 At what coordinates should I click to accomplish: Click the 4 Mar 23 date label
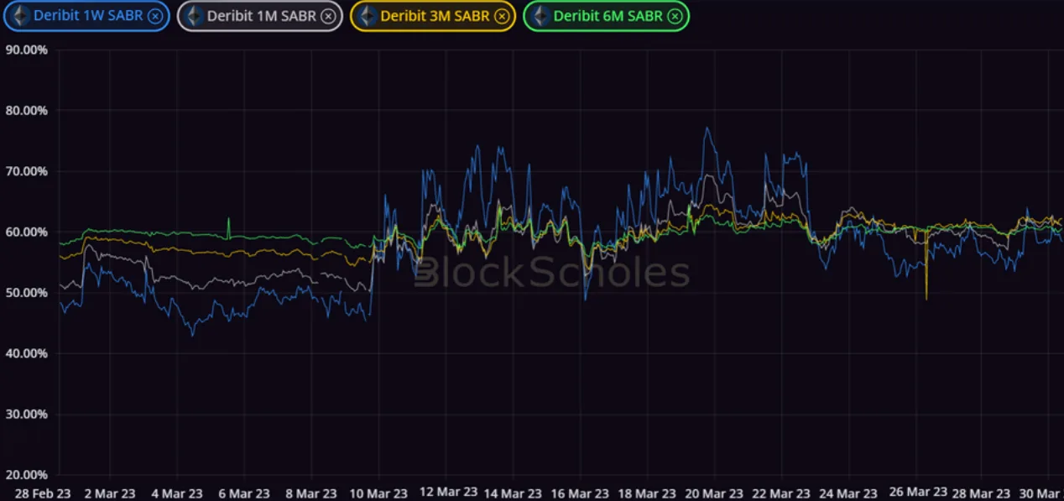(x=177, y=493)
